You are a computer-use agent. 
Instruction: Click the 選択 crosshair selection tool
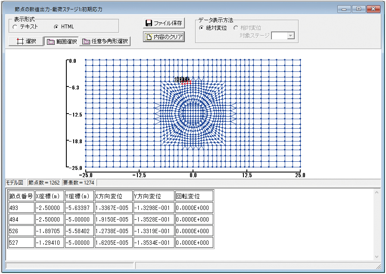click(26, 41)
